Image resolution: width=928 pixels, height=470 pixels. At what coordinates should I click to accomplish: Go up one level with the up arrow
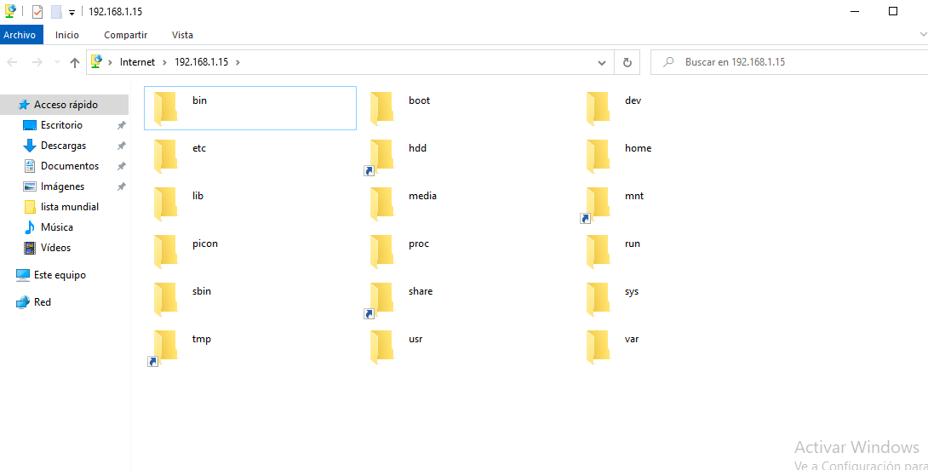(75, 62)
